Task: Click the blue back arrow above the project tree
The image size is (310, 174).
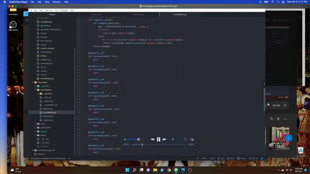Action: (x=26, y=14)
